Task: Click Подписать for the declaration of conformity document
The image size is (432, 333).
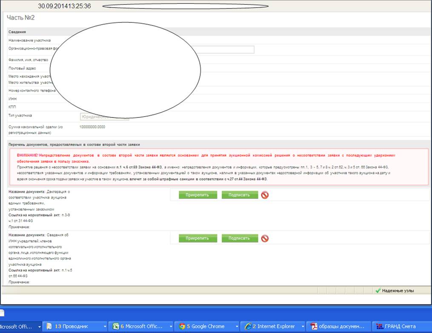Action: click(x=240, y=195)
